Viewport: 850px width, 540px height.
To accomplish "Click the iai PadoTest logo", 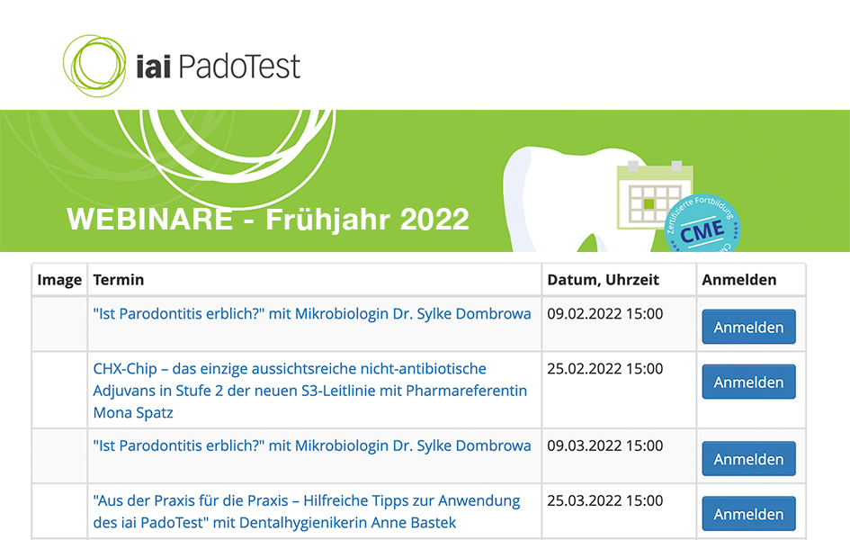I will [x=181, y=66].
